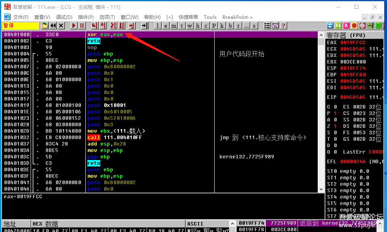This screenshot has height=232, width=387.
Task: Open call stack 'k' button
Action: tap(222, 26)
